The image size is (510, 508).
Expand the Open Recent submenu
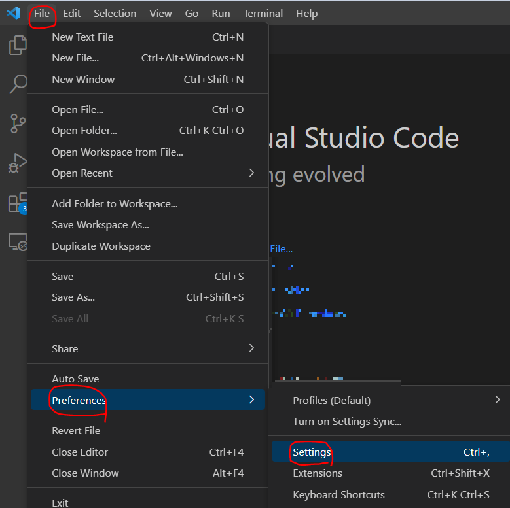coord(148,173)
